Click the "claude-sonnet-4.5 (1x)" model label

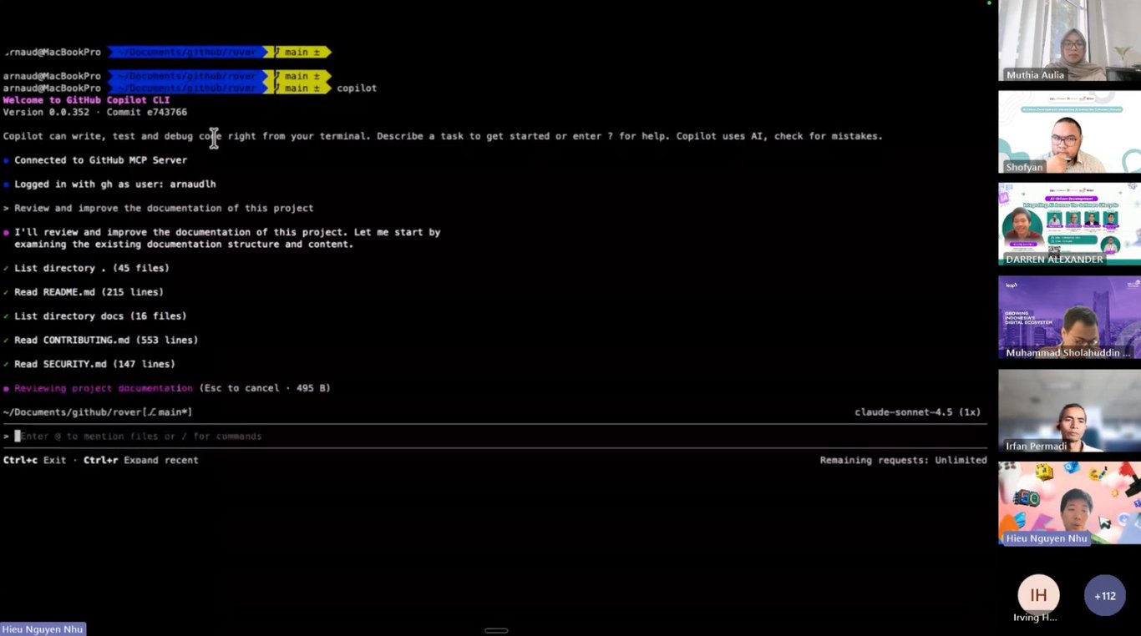pos(918,412)
